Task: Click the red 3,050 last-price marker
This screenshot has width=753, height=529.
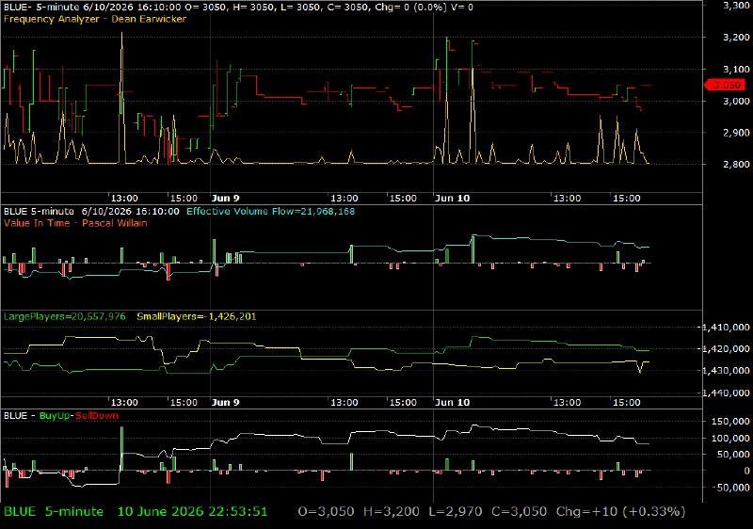Action: coord(725,85)
